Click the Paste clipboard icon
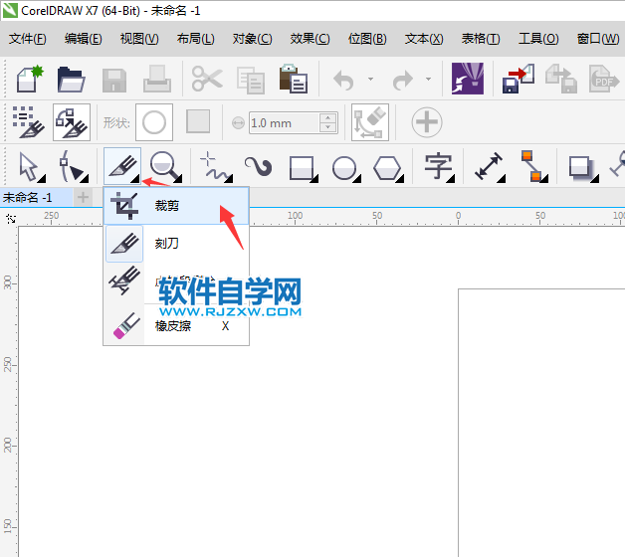 click(x=293, y=79)
